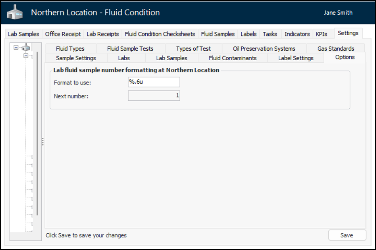Click the Next number field
Image resolution: width=376 pixels, height=250 pixels.
click(154, 96)
